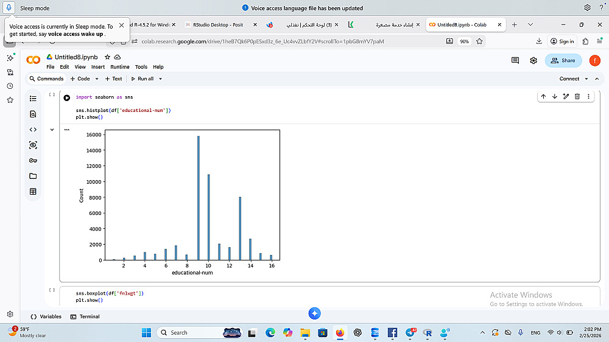Image resolution: width=609 pixels, height=342 pixels.
Task: Open the comments icon in Colab header
Action: pyautogui.click(x=515, y=61)
